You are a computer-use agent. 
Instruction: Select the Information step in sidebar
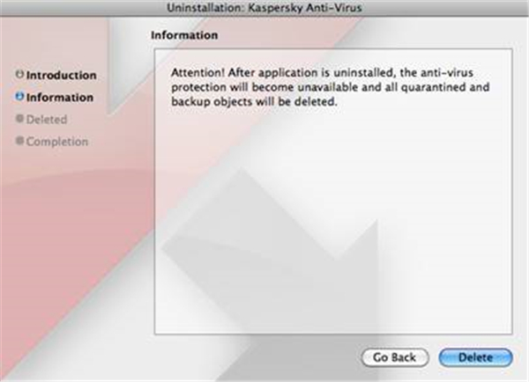tap(60, 97)
